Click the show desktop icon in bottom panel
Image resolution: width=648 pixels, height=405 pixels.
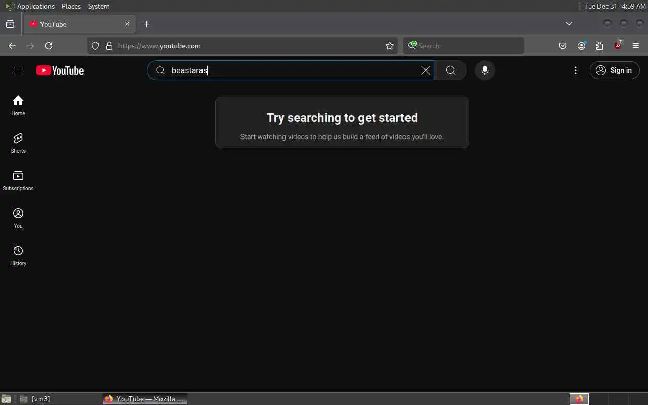click(6, 399)
